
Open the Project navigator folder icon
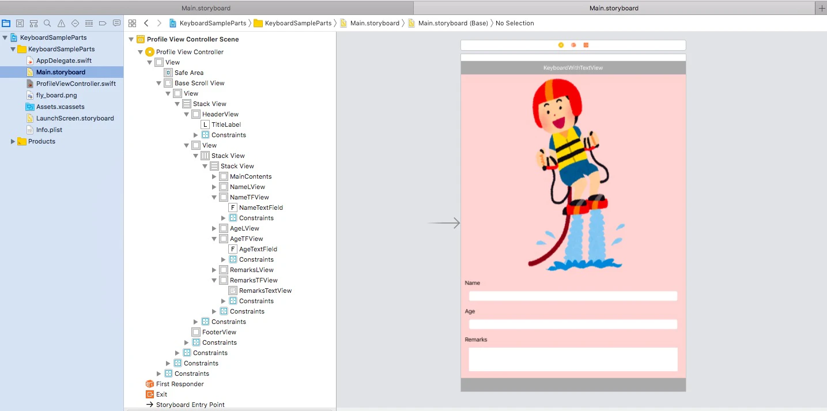coord(6,23)
